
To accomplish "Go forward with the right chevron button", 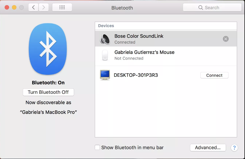I will click(x=43, y=7).
